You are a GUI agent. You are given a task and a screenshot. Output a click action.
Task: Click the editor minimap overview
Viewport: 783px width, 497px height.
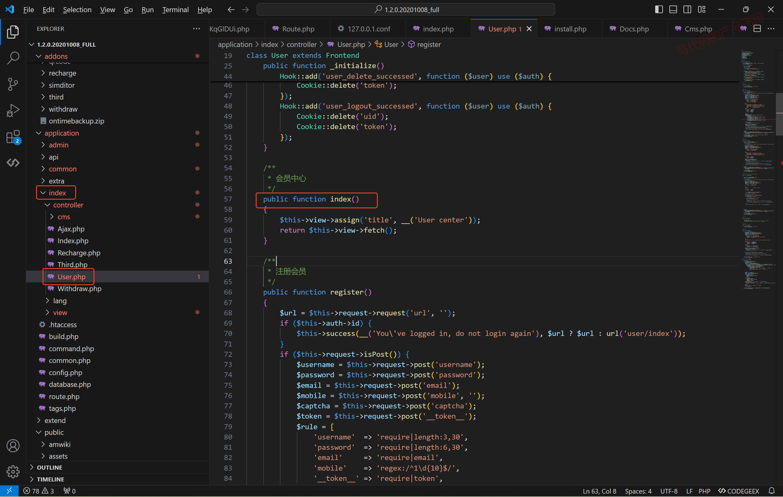(x=759, y=169)
